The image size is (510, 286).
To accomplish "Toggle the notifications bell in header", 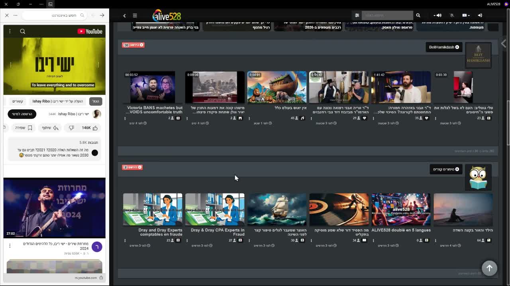I will coord(452,15).
